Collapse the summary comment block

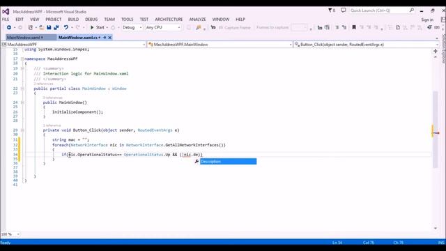pos(22,68)
